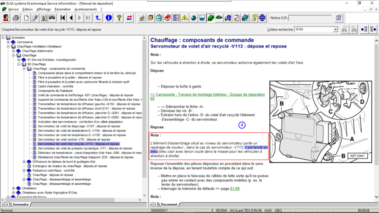Open Servomoteur de volet central -V70 entry
This screenshot has width=379, height=213.
point(74,140)
